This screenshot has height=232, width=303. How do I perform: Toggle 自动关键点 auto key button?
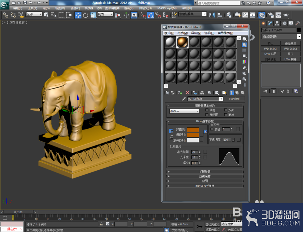click(x=212, y=224)
